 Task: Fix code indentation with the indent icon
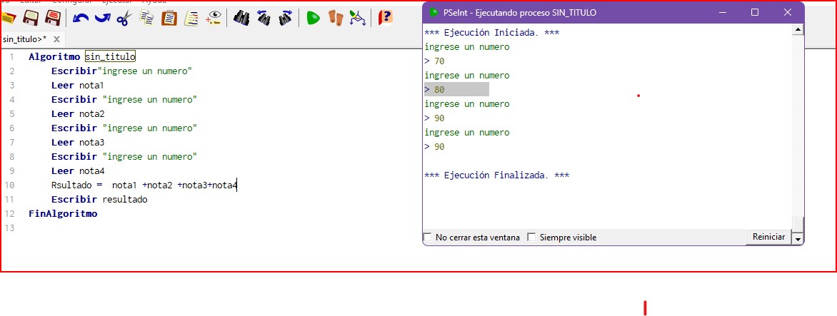click(x=191, y=19)
